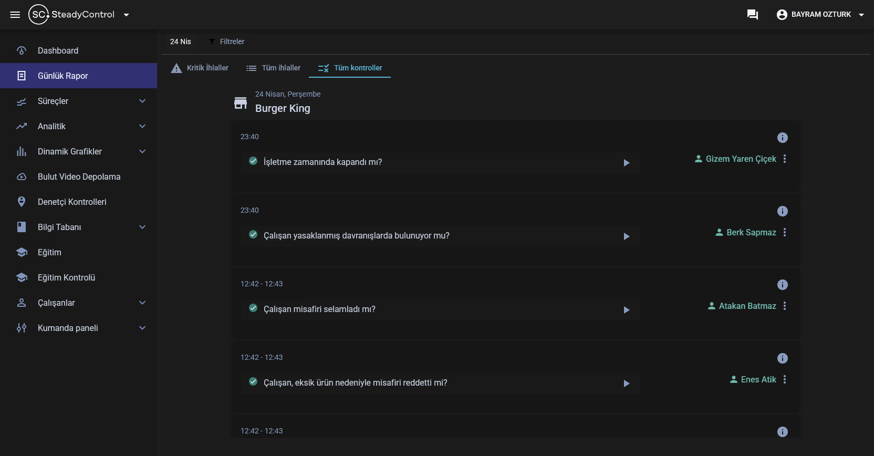The image size is (874, 456).
Task: Open the chat messages icon
Action: coord(752,15)
